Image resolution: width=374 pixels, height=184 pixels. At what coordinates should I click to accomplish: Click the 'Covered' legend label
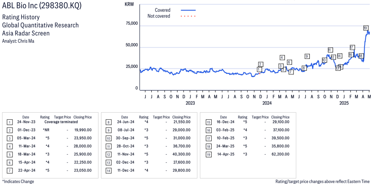pyautogui.click(x=163, y=10)
